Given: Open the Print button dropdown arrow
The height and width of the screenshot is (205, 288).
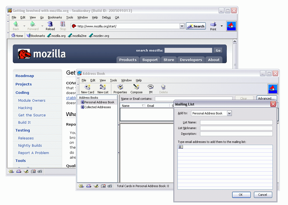Looking at the screenshot, I should click(222, 26).
